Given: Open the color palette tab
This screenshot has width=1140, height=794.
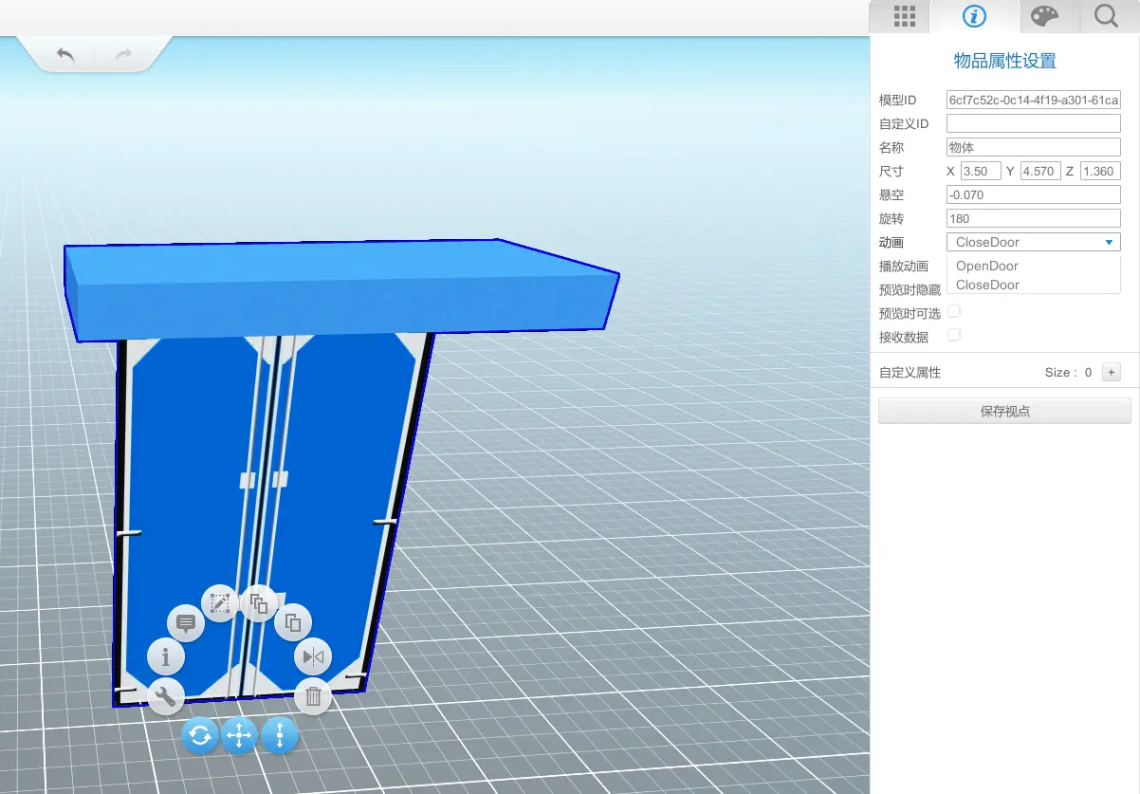Looking at the screenshot, I should tap(1043, 16).
